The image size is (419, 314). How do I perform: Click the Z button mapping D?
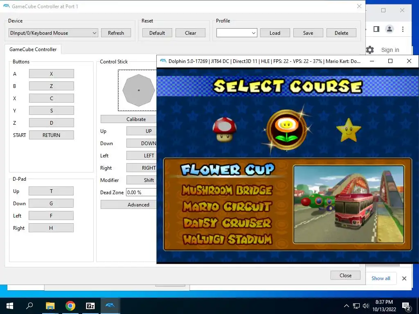click(51, 123)
